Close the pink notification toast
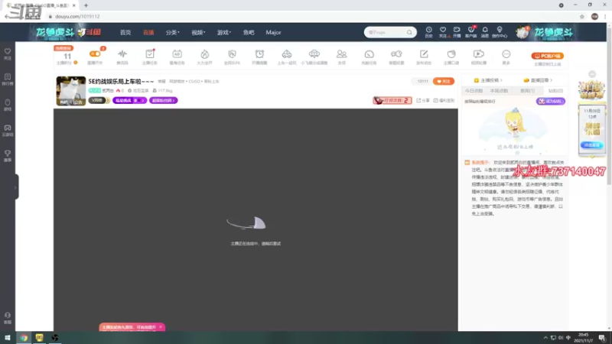The image size is (612, 344). point(161,327)
